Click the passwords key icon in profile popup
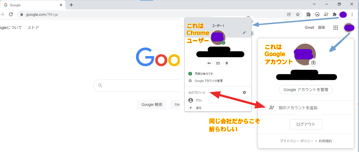 [209, 63]
